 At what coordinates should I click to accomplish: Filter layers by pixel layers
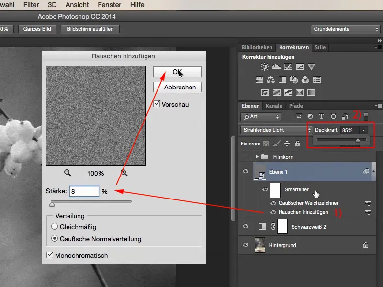[299, 116]
